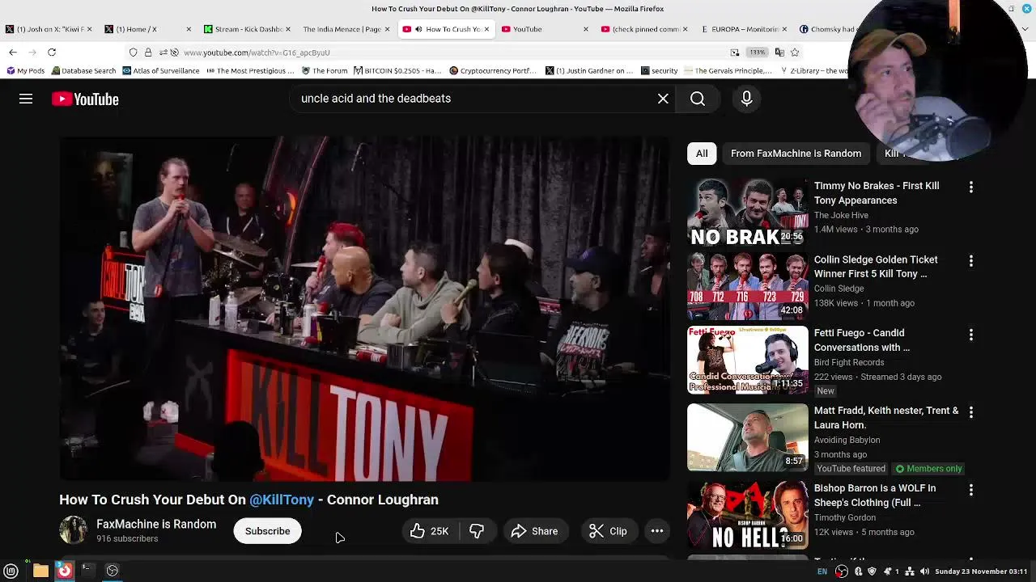The image size is (1036, 582).
Task: Select the All filter chip
Action: (702, 154)
